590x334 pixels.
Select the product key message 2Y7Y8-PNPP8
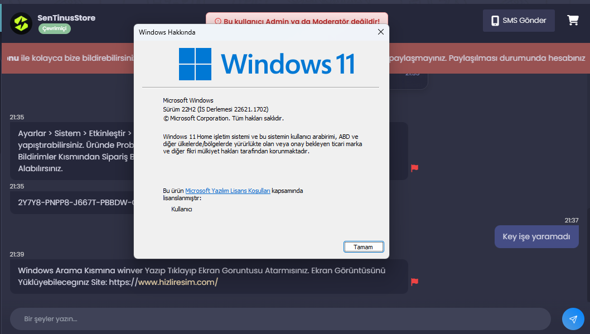72,202
